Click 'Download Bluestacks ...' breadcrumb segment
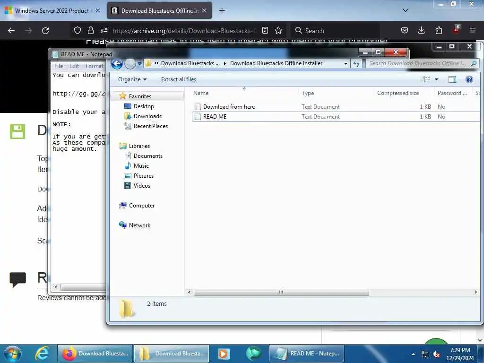484x363 pixels. coord(190,63)
